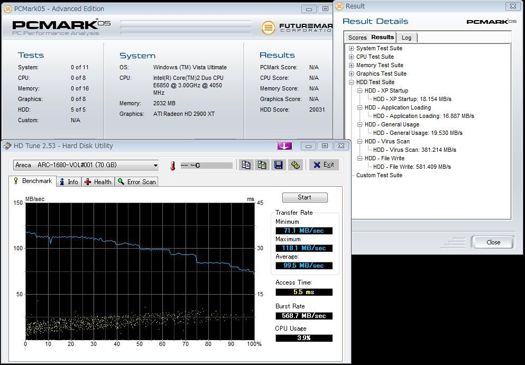Expand the CPU Test Suite node
The image size is (525, 365).
(x=351, y=57)
